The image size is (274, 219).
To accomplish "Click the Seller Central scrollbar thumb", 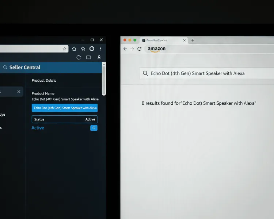I will tap(104, 81).
